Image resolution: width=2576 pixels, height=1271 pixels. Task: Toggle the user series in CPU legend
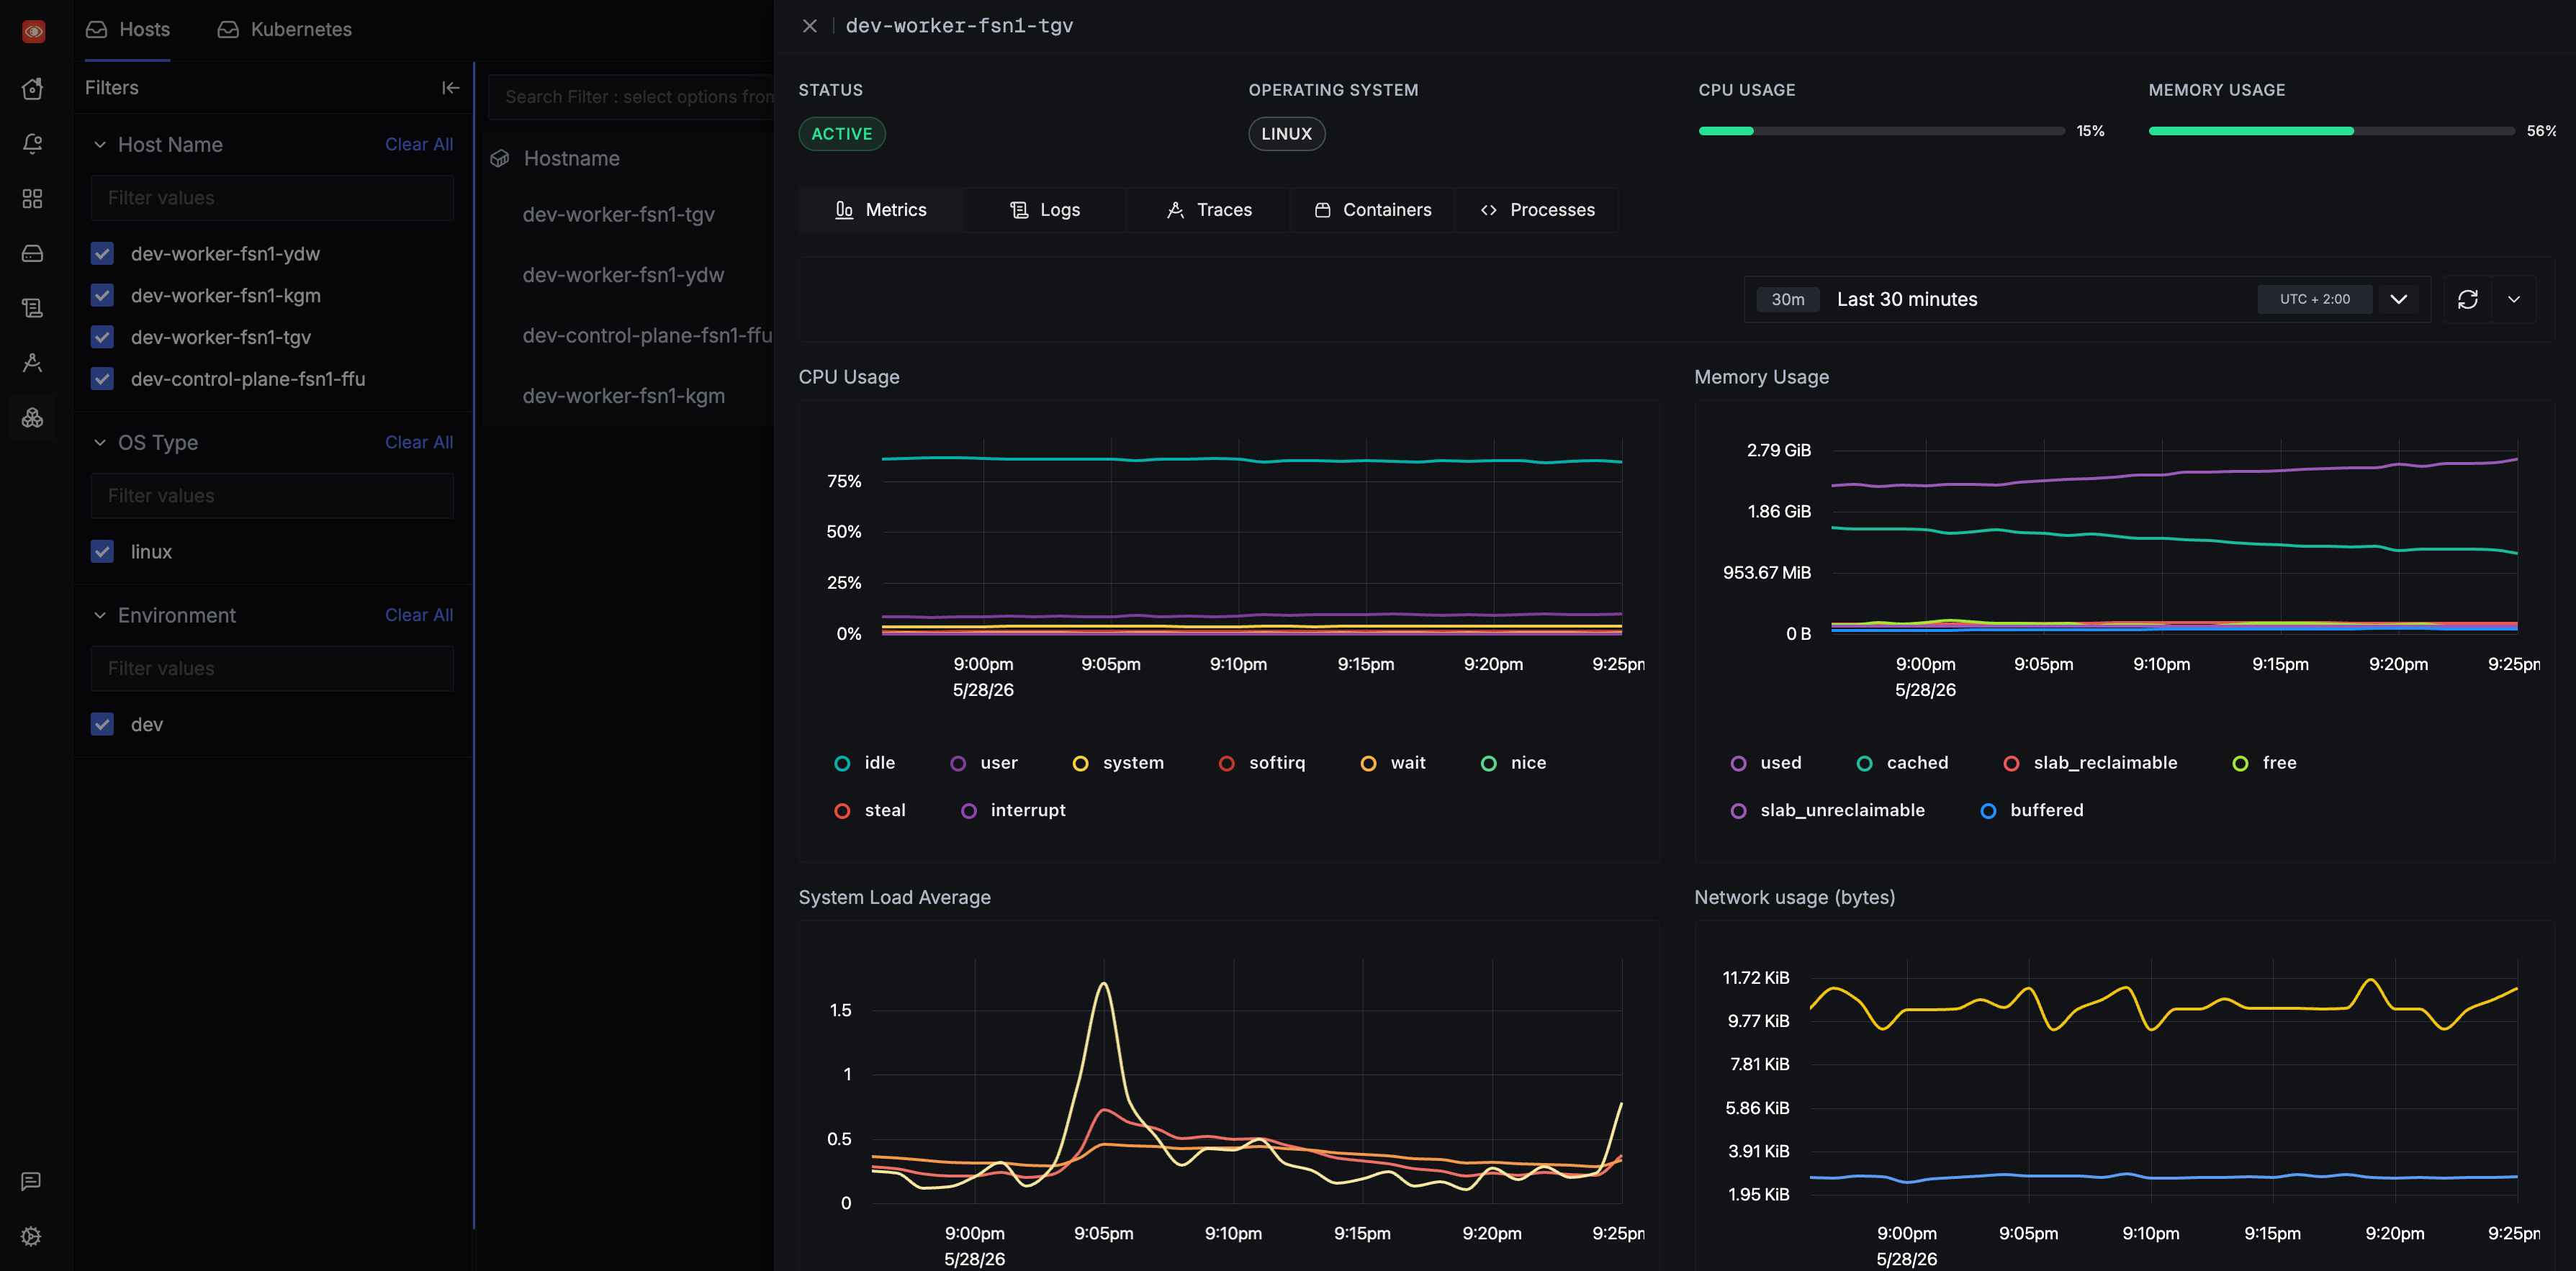[x=984, y=763]
